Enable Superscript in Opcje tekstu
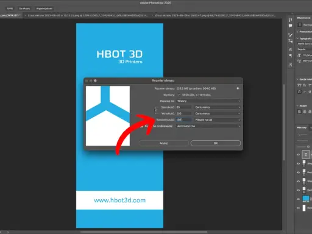Image resolution: width=312 pixels, height=234 pixels. tap(310, 85)
